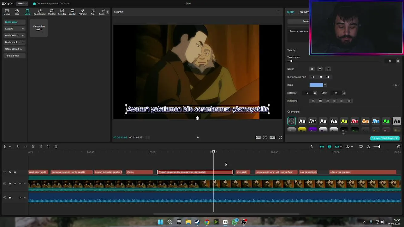
Task: Set text to all uppercase TT
Action: pos(313,77)
